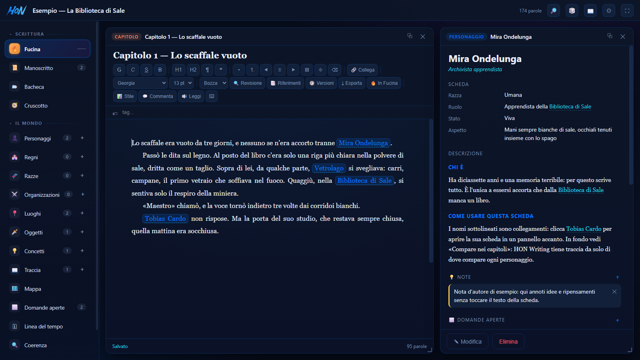Open Bacheca in the sidebar

click(x=47, y=87)
